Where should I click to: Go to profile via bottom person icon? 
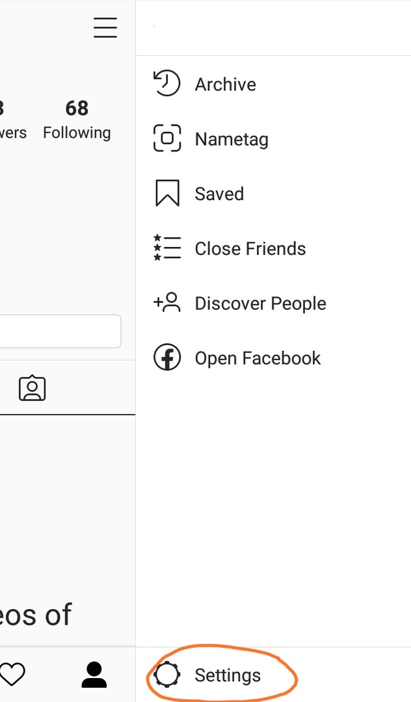click(94, 675)
